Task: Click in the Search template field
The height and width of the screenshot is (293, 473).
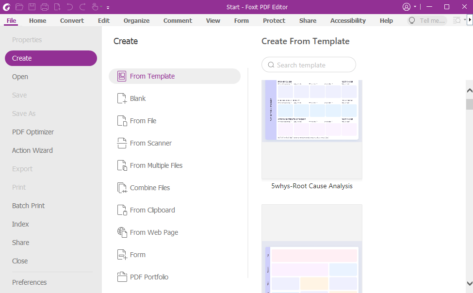Action: [x=309, y=65]
